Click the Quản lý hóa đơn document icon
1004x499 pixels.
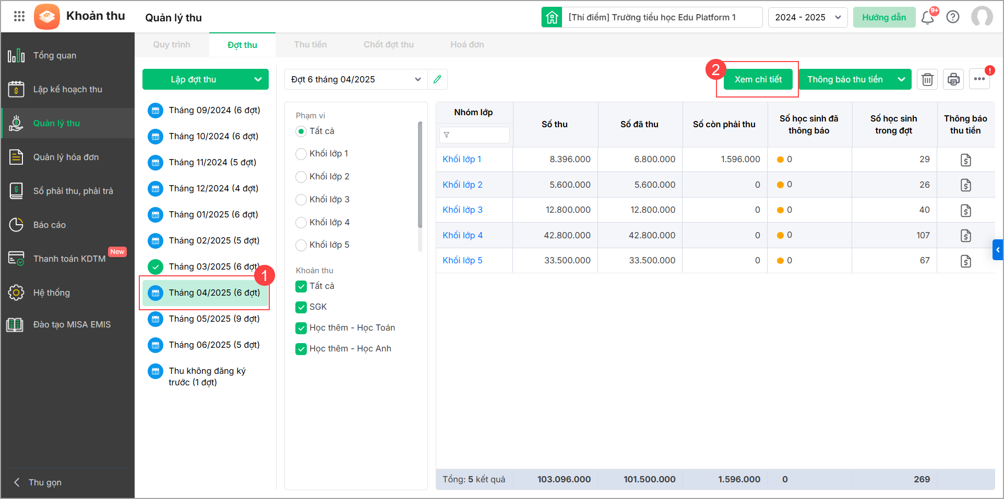[16, 157]
